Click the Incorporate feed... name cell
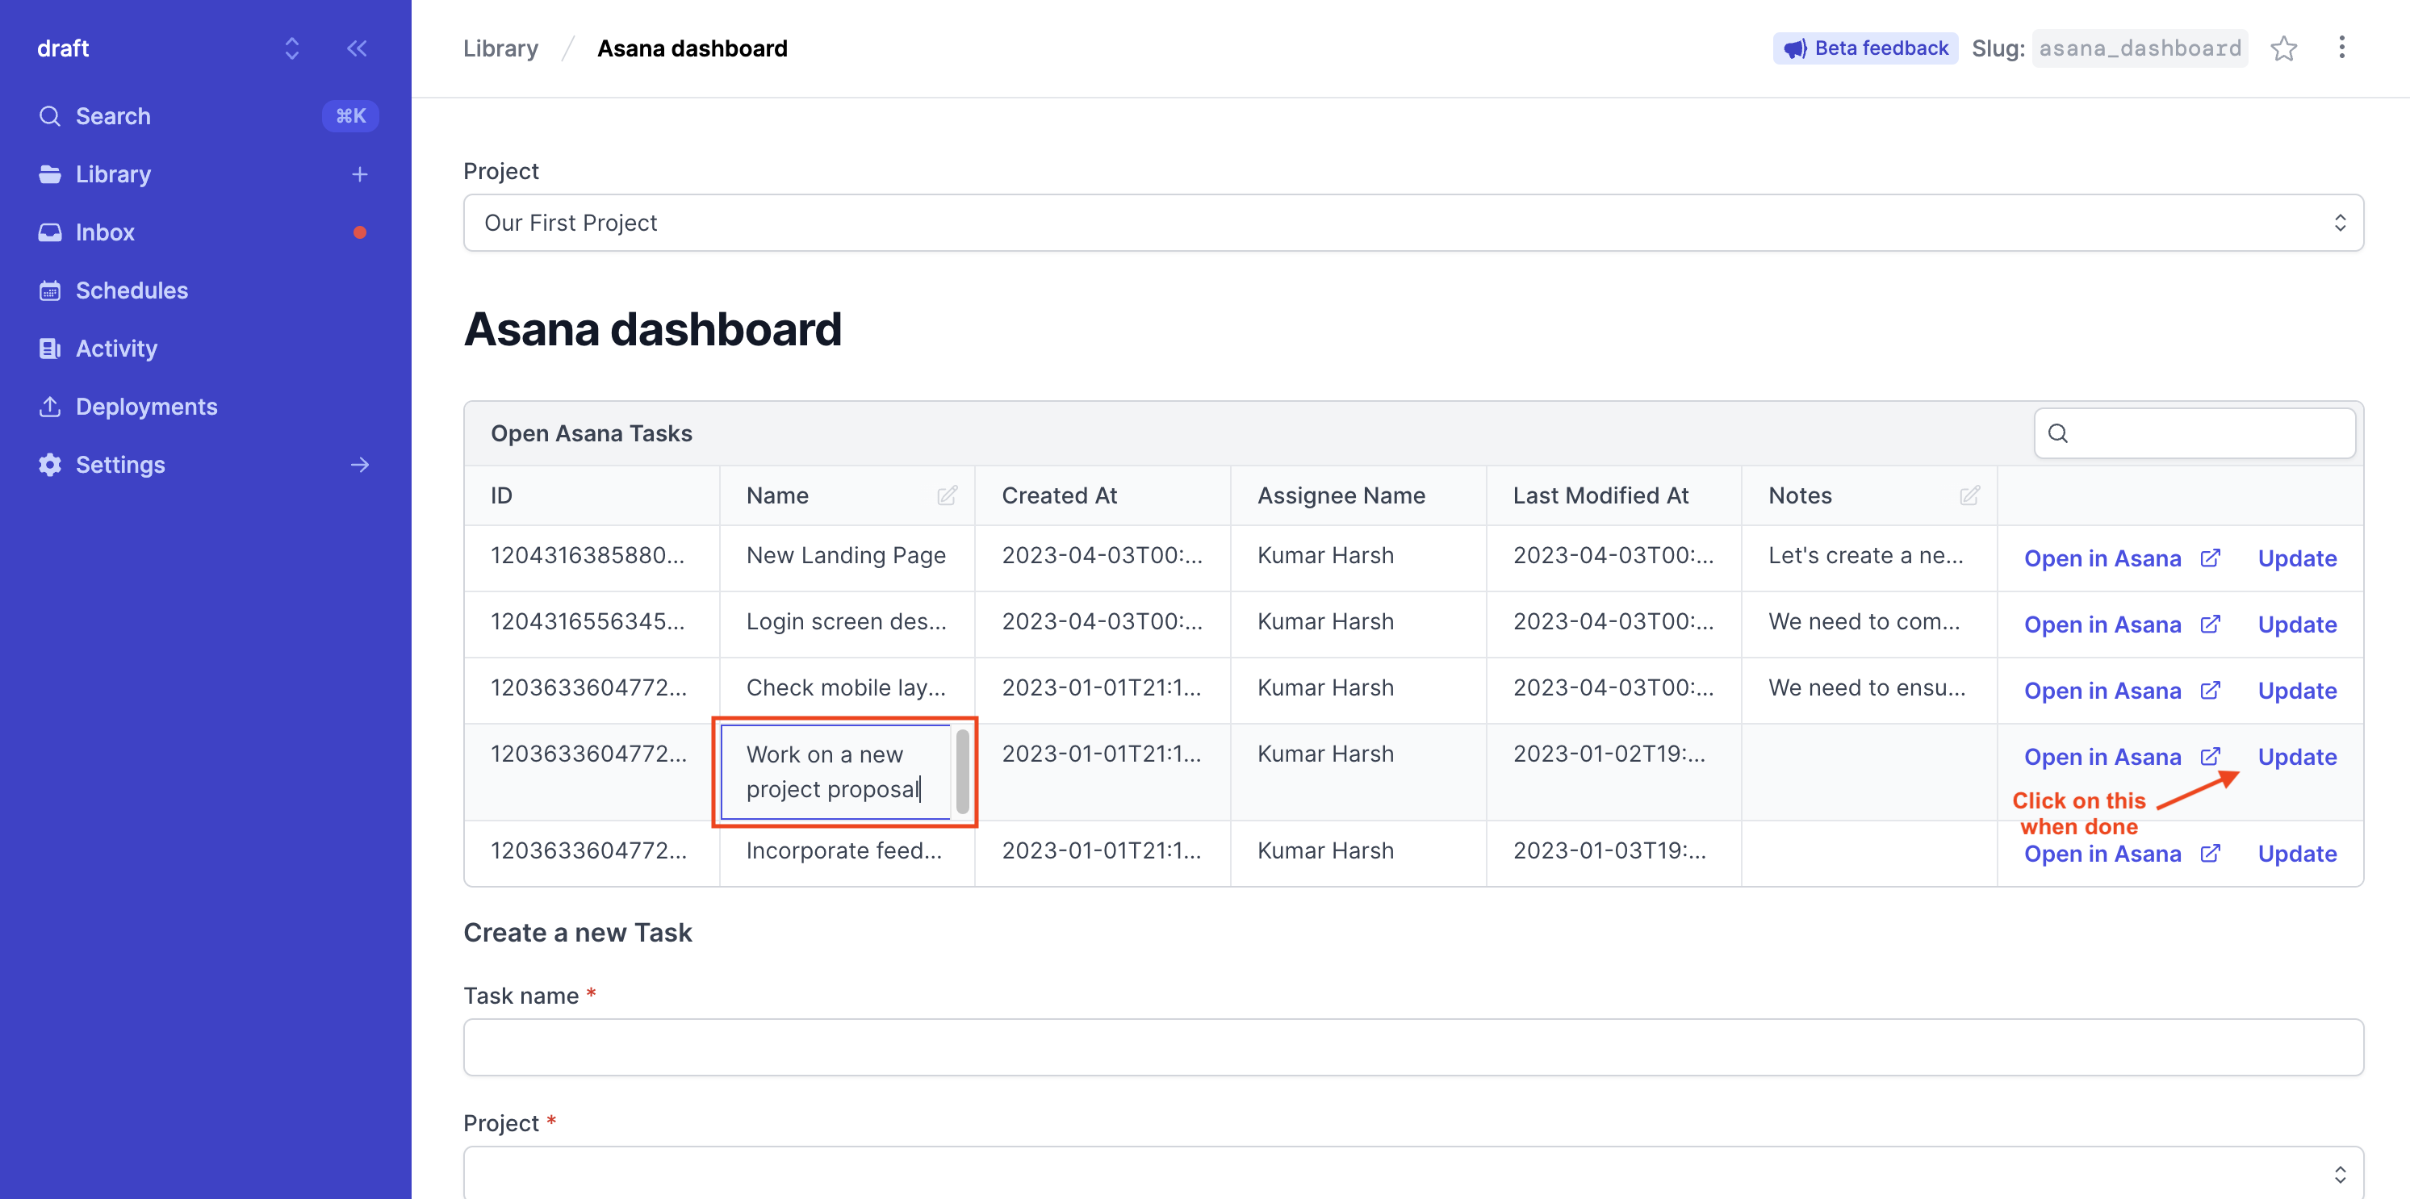Viewport: 2410px width, 1199px height. 847,851
